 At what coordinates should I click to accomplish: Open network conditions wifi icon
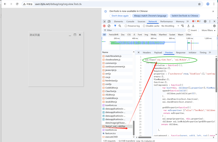tap(182, 26)
